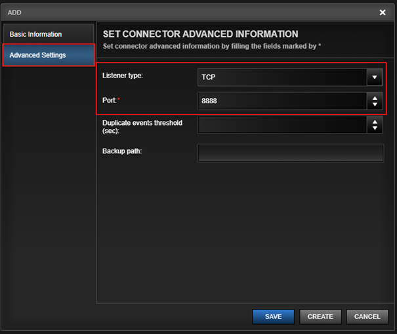Click the 'Listener type:' label
The width and height of the screenshot is (397, 334).
pos(123,76)
